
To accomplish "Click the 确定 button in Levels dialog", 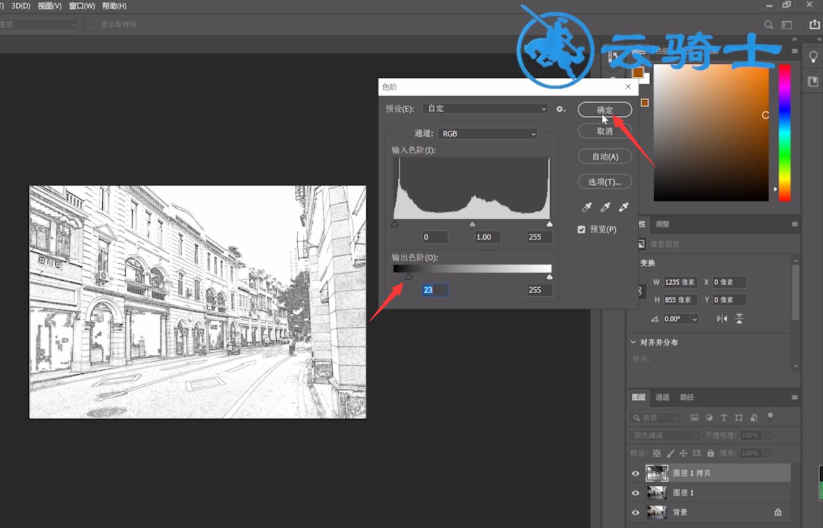I will tap(605, 110).
